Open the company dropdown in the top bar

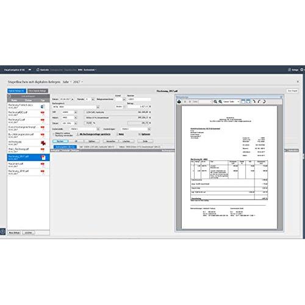87,70
